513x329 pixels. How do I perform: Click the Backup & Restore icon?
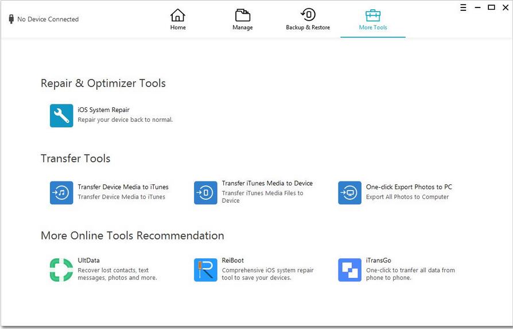pyautogui.click(x=308, y=15)
